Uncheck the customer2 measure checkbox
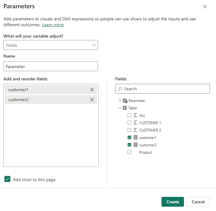Image resolution: width=216 pixels, height=211 pixels. click(x=129, y=145)
